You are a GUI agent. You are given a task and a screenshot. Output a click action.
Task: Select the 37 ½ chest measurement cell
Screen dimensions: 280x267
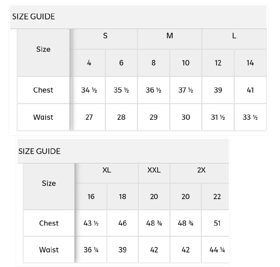tap(186, 90)
